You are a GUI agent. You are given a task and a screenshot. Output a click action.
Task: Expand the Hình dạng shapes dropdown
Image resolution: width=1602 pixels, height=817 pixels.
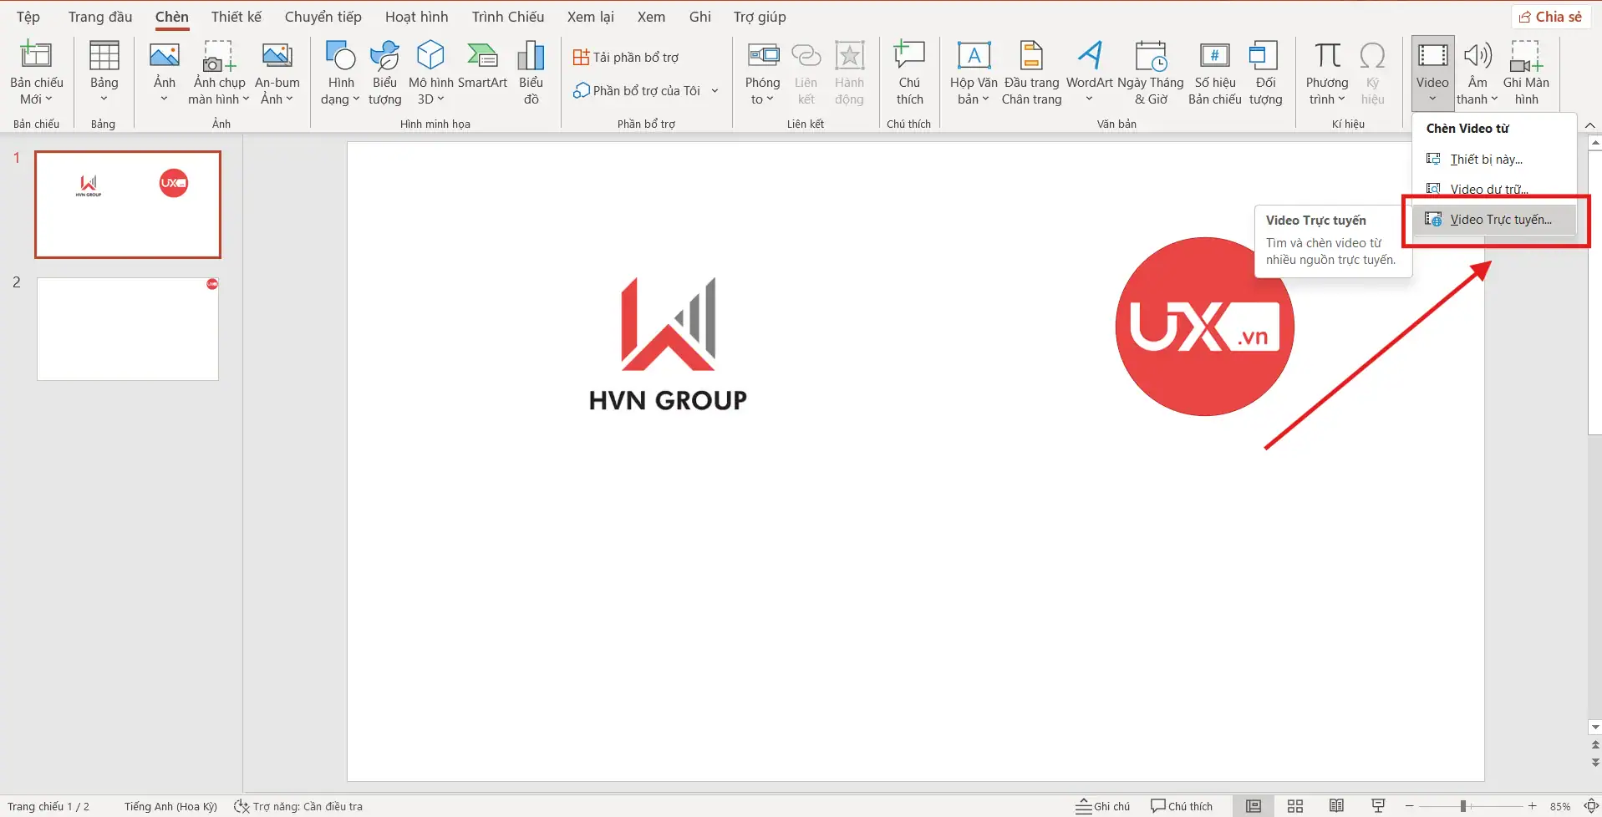pyautogui.click(x=340, y=90)
